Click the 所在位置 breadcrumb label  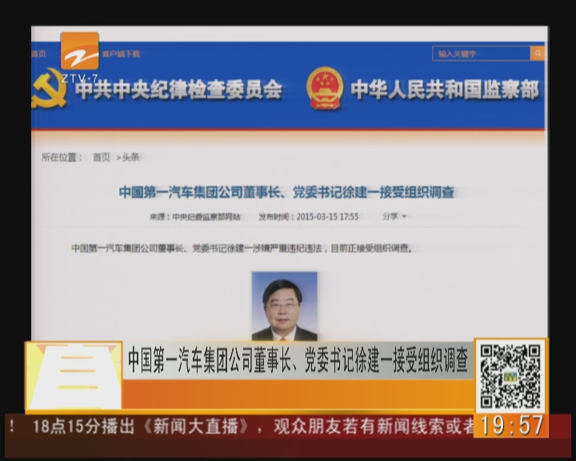pos(62,158)
